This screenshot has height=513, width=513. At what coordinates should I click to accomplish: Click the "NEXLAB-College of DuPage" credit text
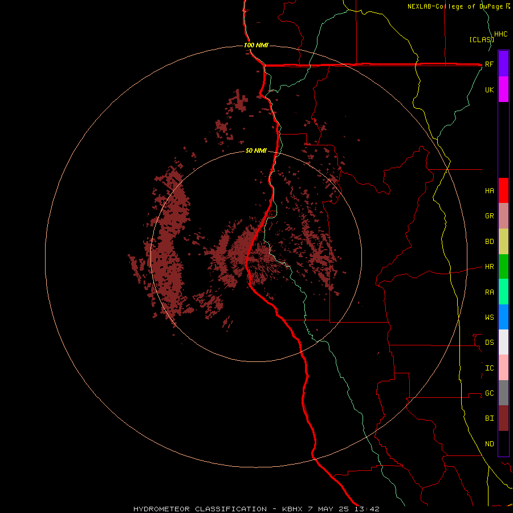click(x=456, y=6)
